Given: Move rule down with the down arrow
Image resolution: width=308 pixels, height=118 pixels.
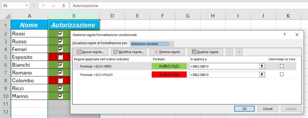Looking at the screenshot, I should [x=239, y=52].
